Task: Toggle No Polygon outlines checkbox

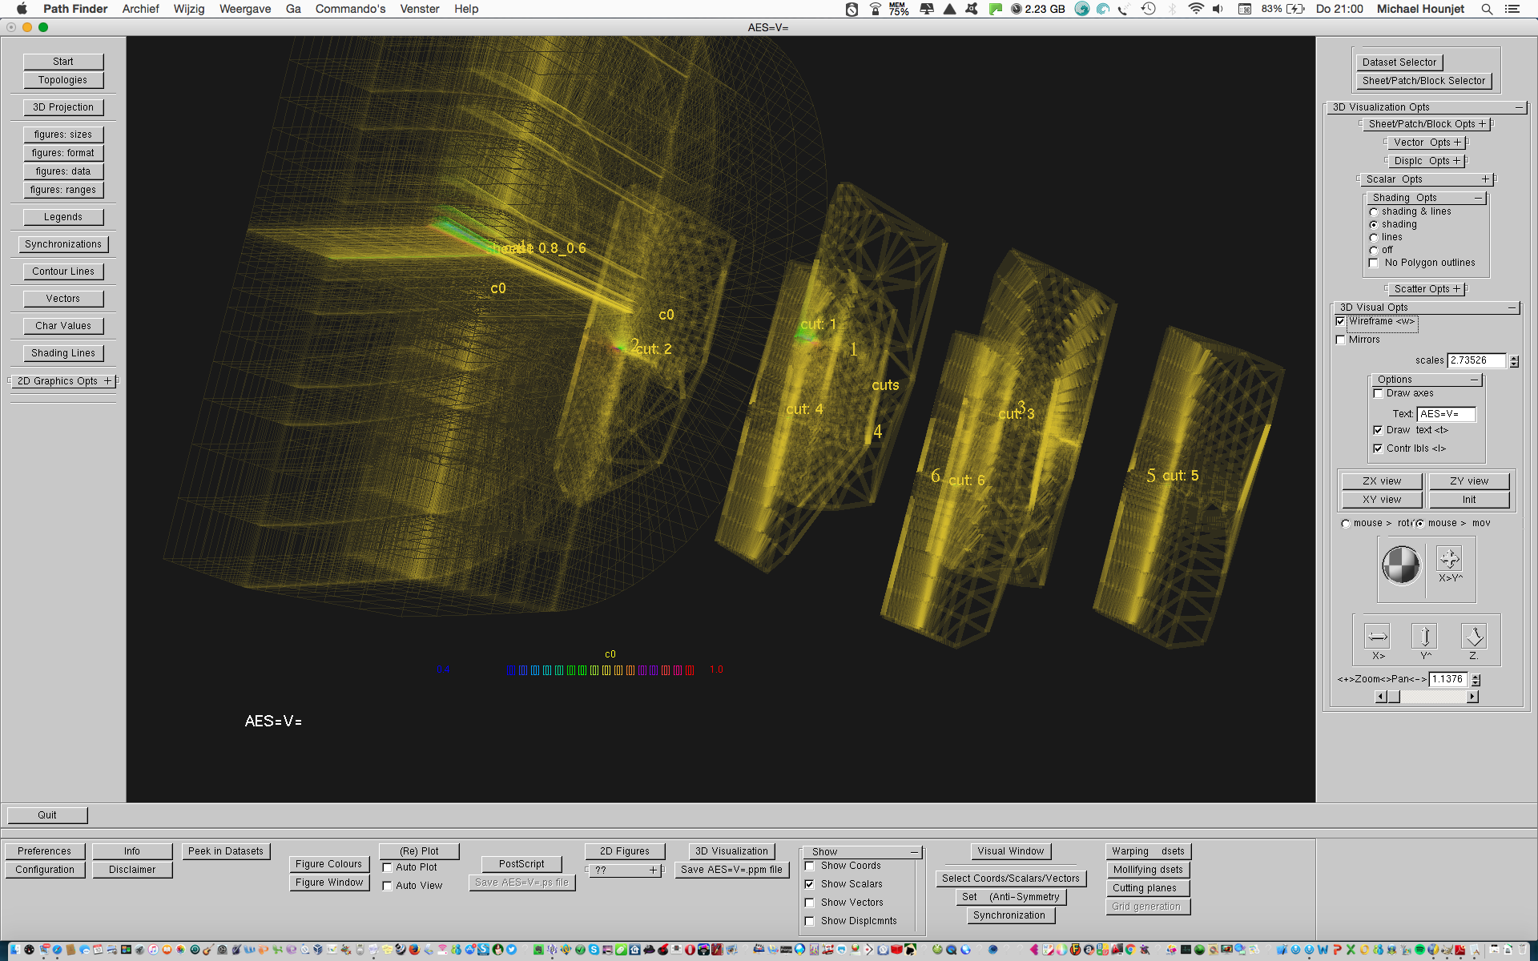Action: point(1374,263)
